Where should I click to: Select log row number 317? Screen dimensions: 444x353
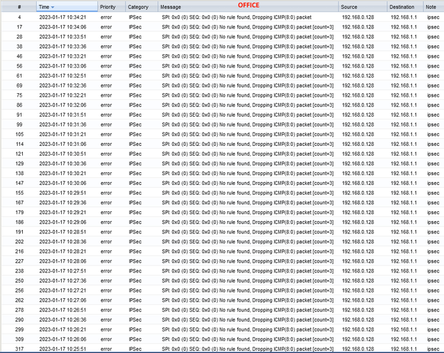pos(19,349)
